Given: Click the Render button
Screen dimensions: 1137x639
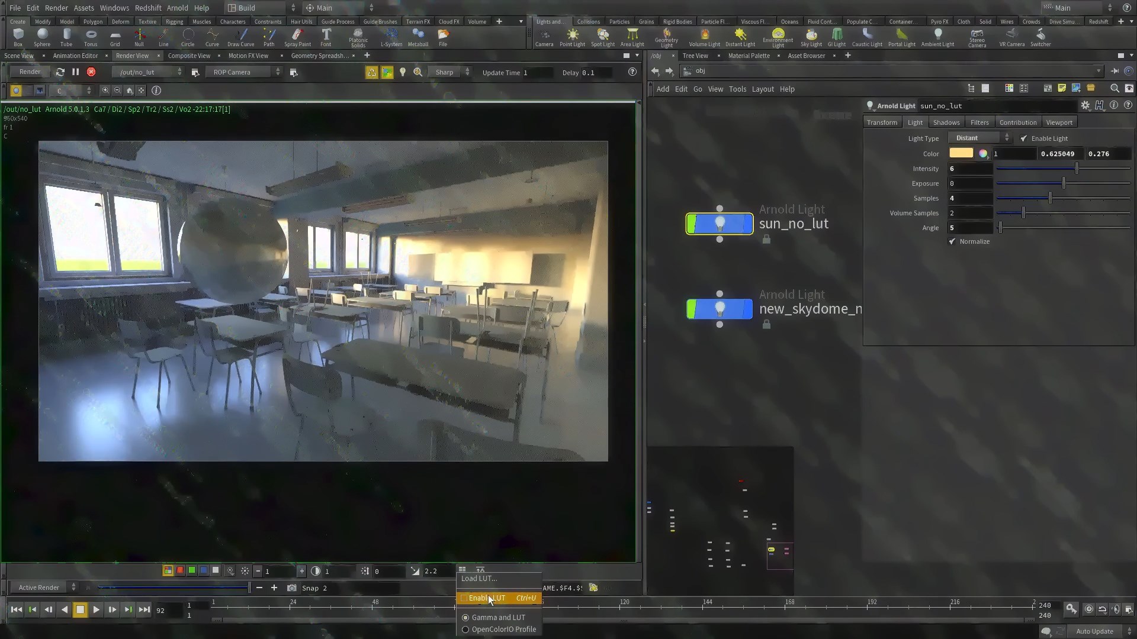Looking at the screenshot, I should 30,72.
